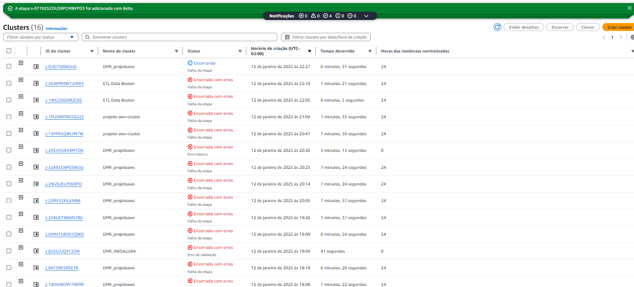Dismiss the green success banner
634x287 pixels.
629,8
